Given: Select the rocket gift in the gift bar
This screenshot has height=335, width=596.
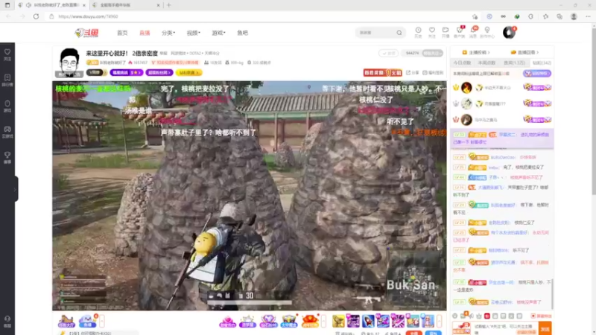Looking at the screenshot, I should pyautogui.click(x=368, y=322).
